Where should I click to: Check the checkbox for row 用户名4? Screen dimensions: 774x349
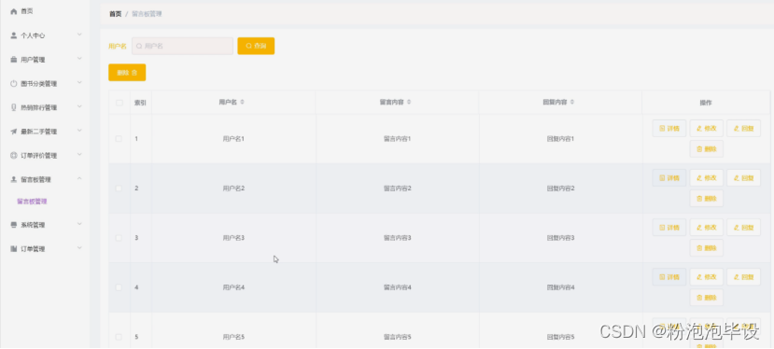coord(119,286)
